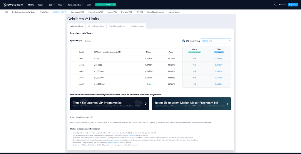Expand the Bots dropdown menu
Image resolution: width=301 pixels, height=154 pixels.
click(x=51, y=5)
